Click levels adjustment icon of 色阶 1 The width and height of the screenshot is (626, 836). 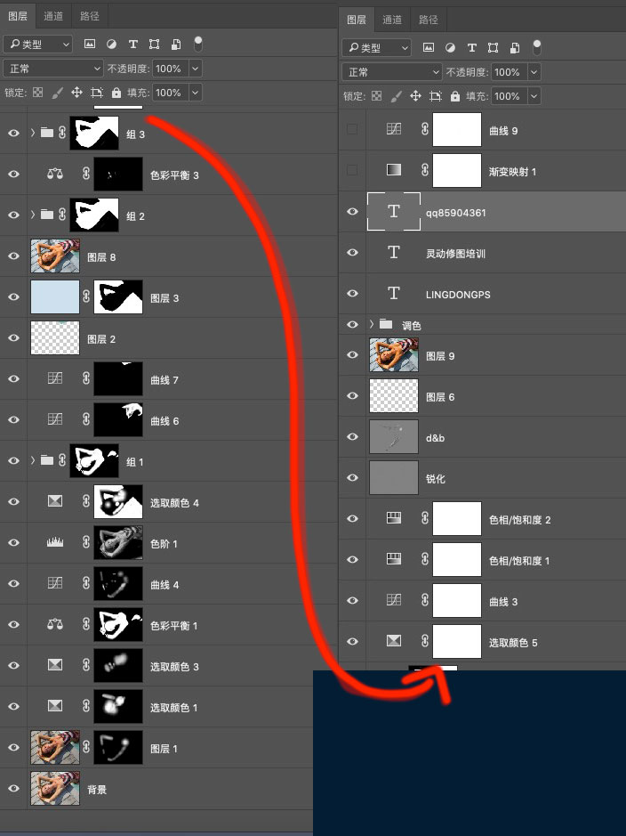coord(55,542)
